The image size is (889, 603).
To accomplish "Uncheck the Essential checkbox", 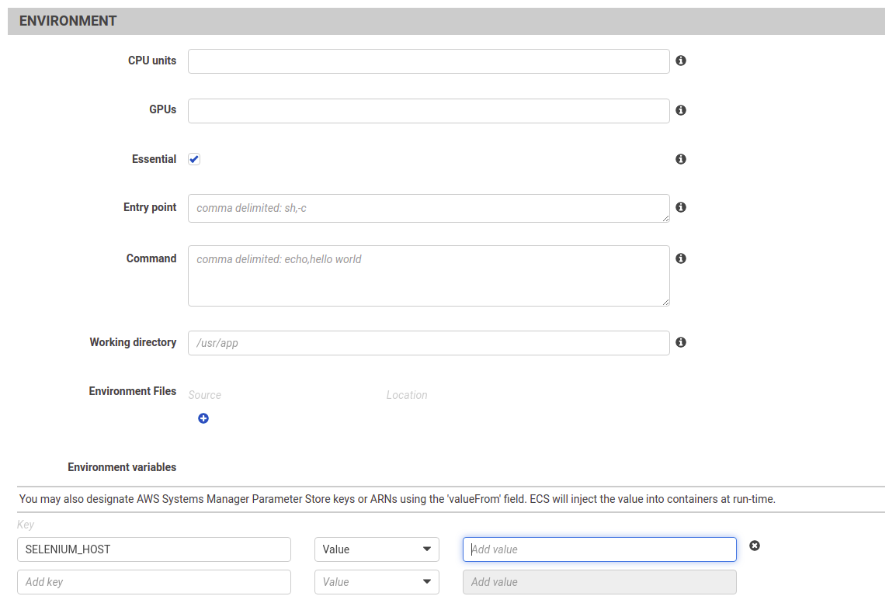I will tap(194, 159).
